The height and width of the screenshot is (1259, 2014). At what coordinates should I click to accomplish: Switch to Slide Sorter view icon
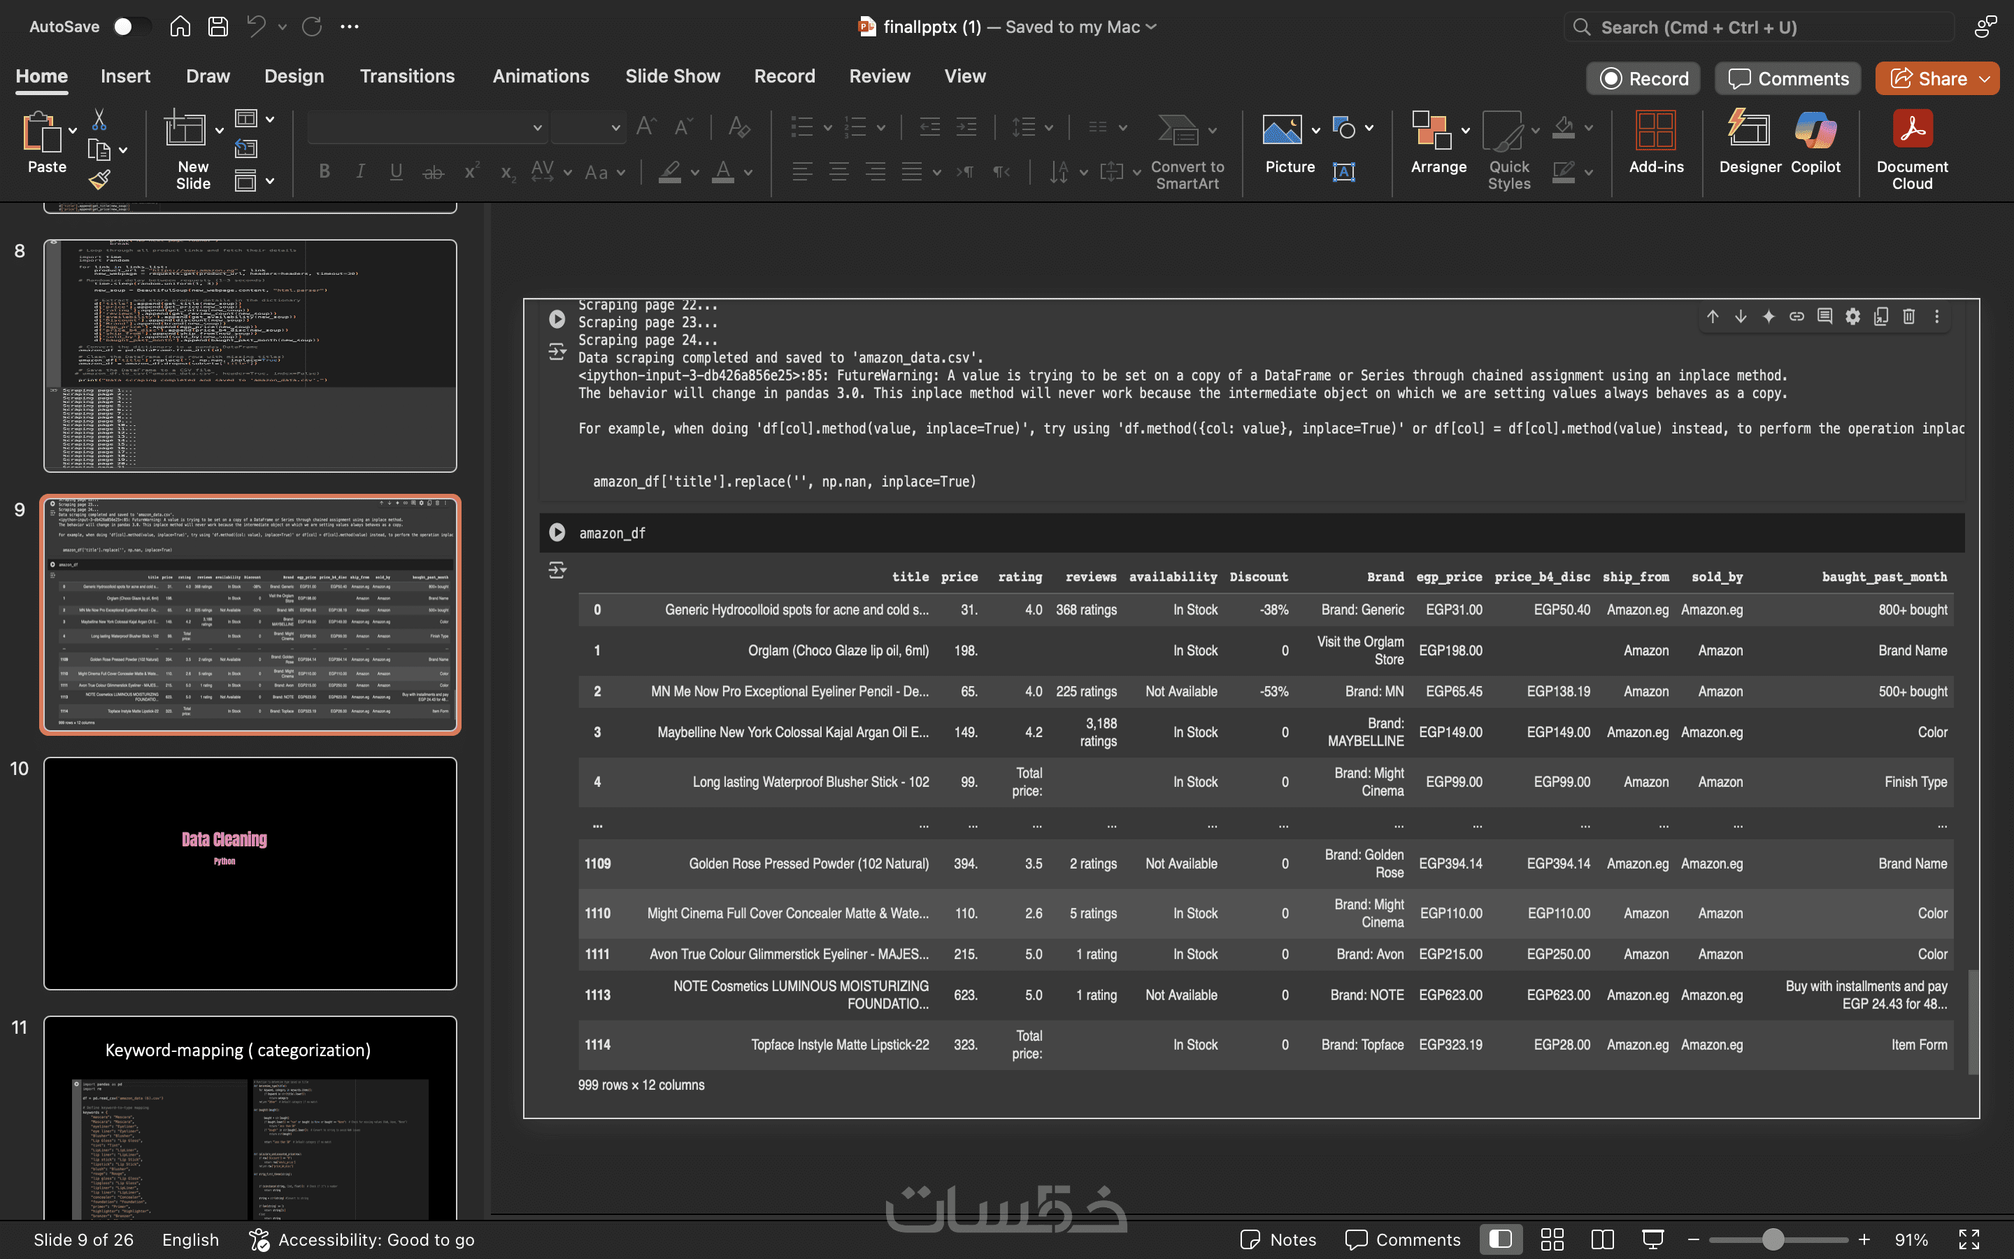(x=1552, y=1239)
